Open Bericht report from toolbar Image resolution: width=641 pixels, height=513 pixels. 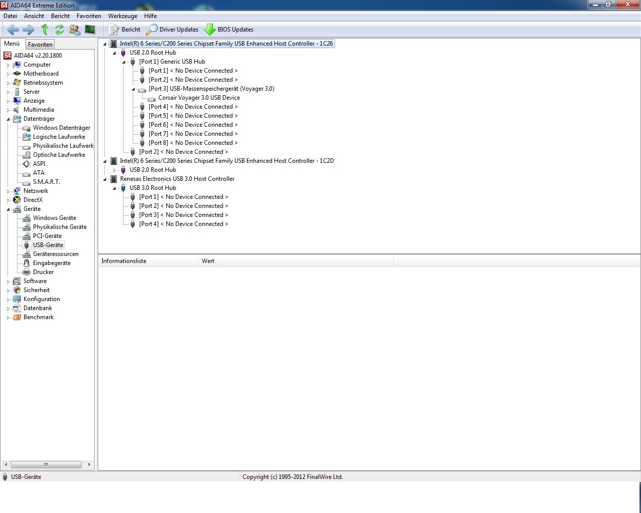click(x=125, y=30)
